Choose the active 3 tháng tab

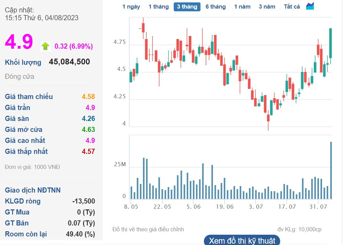187,7
